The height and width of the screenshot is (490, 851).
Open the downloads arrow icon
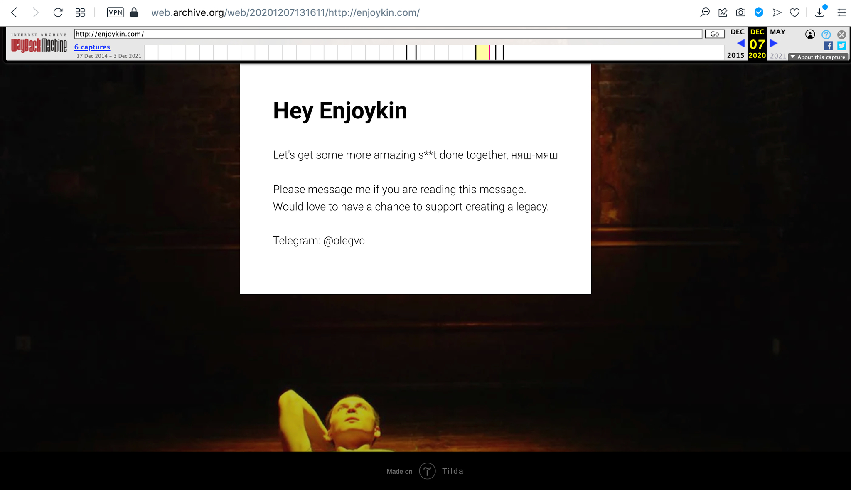pyautogui.click(x=819, y=12)
